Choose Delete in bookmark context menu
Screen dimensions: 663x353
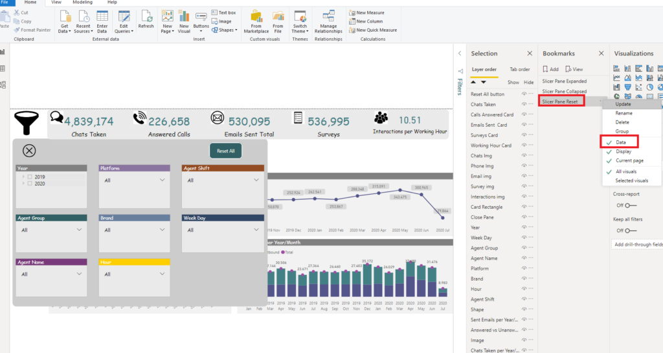click(x=632, y=122)
